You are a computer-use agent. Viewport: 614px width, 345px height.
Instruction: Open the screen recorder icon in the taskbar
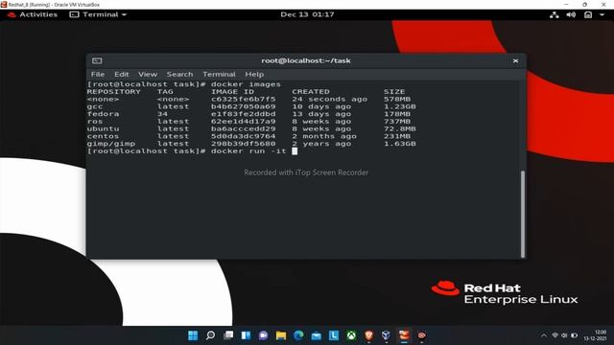[x=422, y=335]
